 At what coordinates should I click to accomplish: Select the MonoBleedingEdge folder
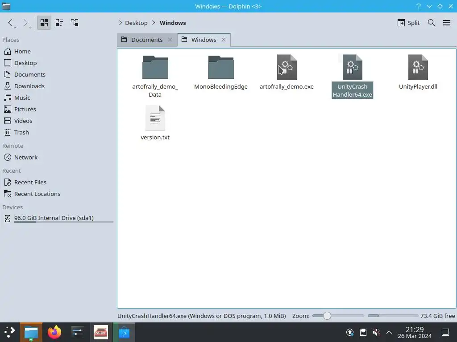(220, 67)
